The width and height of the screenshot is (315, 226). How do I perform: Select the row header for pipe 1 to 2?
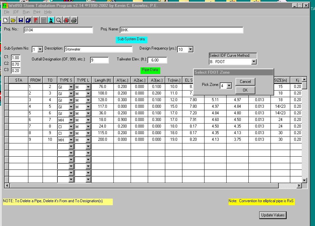point(7,87)
